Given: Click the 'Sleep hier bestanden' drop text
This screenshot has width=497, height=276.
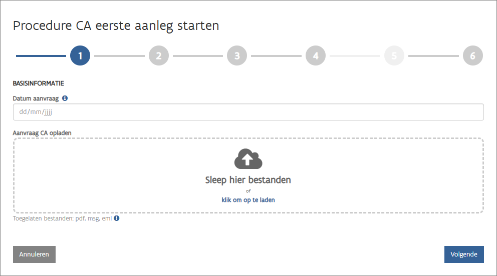Looking at the screenshot, I should [x=248, y=180].
